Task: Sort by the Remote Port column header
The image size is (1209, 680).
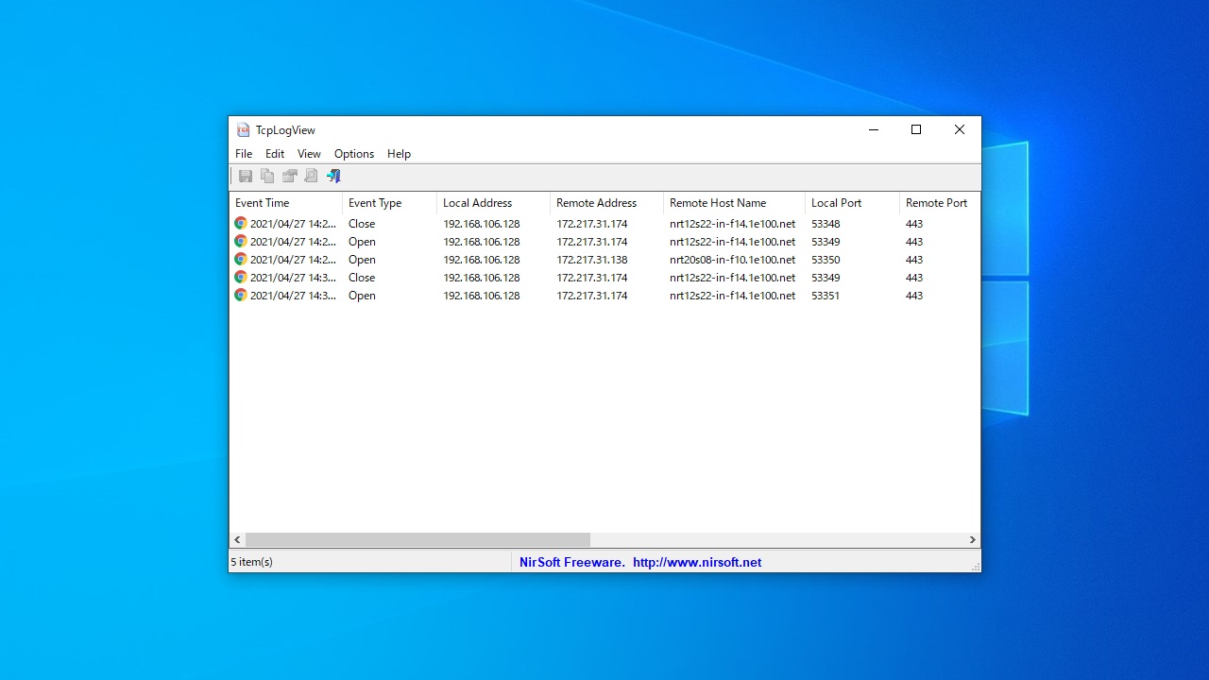Action: (x=940, y=203)
